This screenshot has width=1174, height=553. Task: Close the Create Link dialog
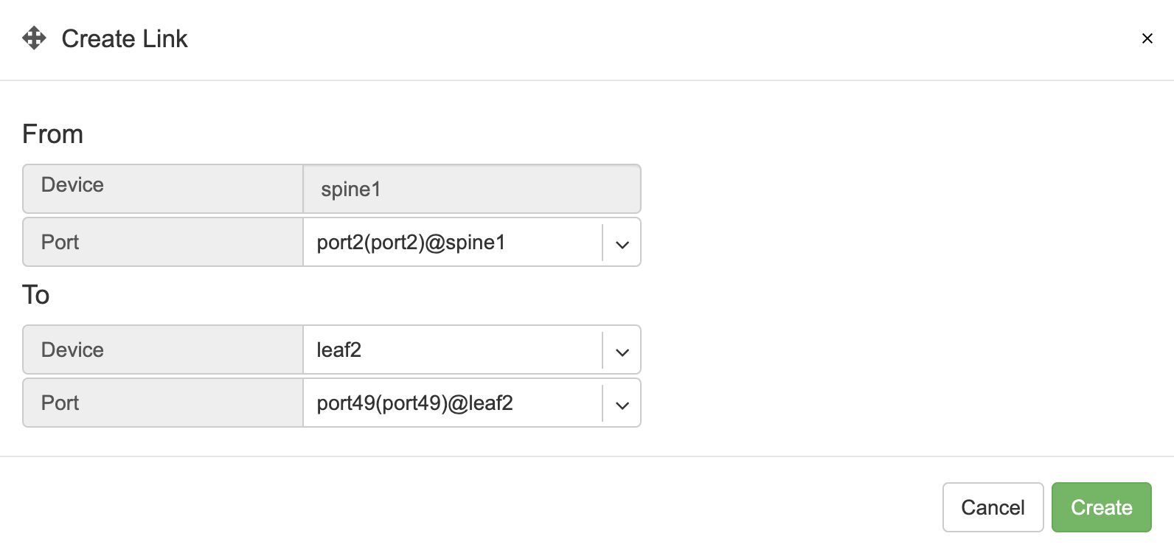point(1147,38)
